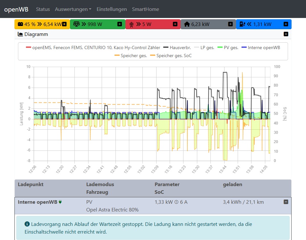Screen dimensions: 306x240
Task: Open the Einstellungen menu item
Action: 112,9
